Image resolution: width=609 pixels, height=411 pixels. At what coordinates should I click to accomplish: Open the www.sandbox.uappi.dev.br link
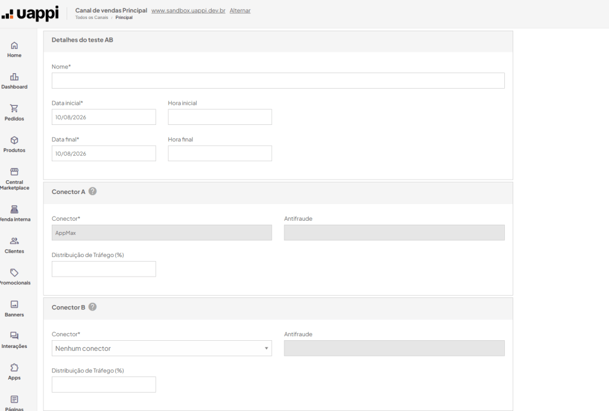(189, 11)
